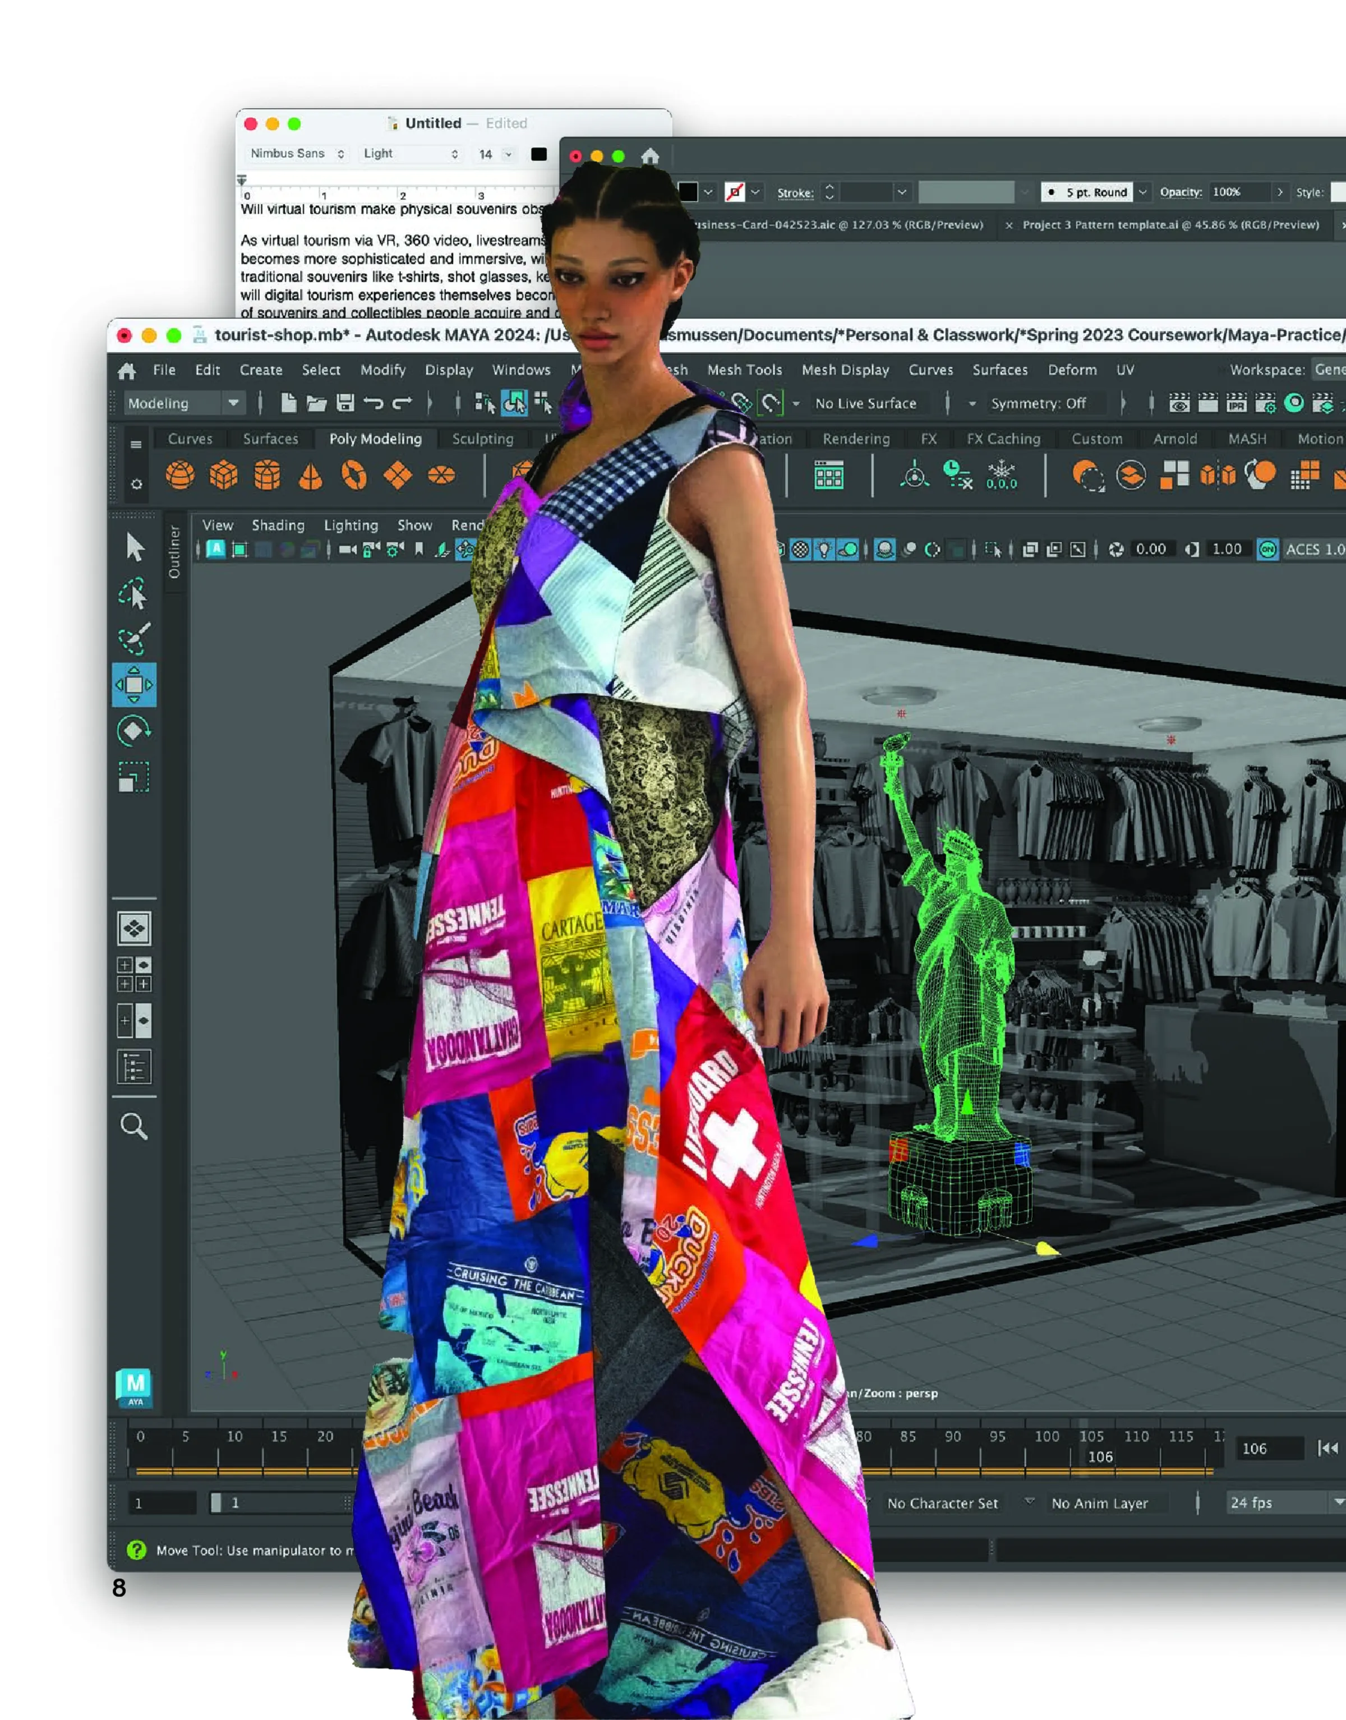1346x1720 pixels.
Task: Toggle multisample anti-aliasing ring icon in the viewport toolbar
Action: tap(932, 549)
